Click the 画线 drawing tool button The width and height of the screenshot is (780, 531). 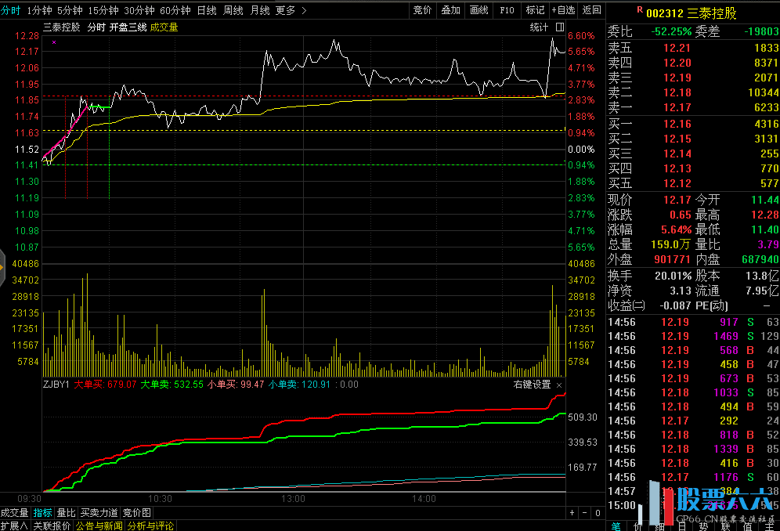tap(478, 10)
